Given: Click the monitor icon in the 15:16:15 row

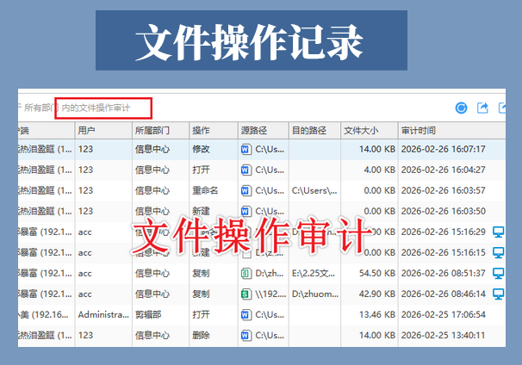Looking at the screenshot, I should coord(499,252).
